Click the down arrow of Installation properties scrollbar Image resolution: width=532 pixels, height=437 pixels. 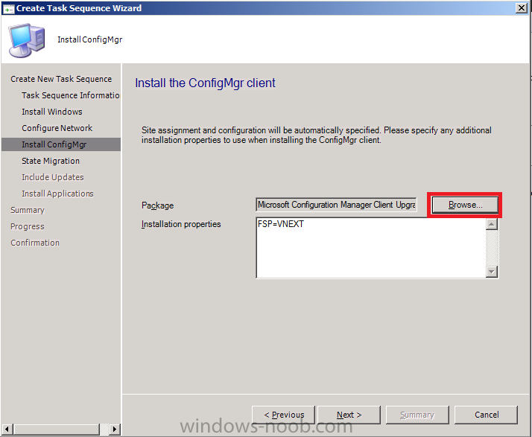(491, 272)
